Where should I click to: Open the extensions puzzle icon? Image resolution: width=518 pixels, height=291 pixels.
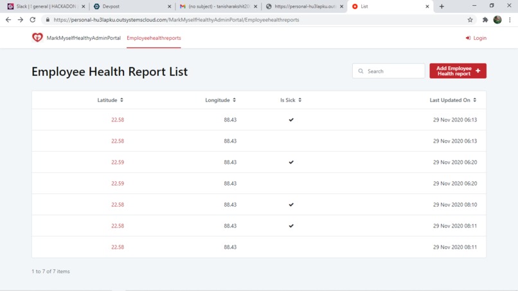point(485,20)
